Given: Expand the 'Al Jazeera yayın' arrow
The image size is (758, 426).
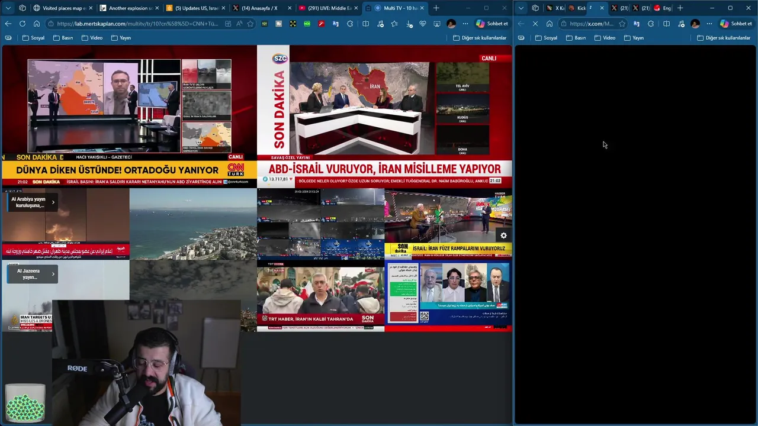Looking at the screenshot, I should (x=53, y=274).
